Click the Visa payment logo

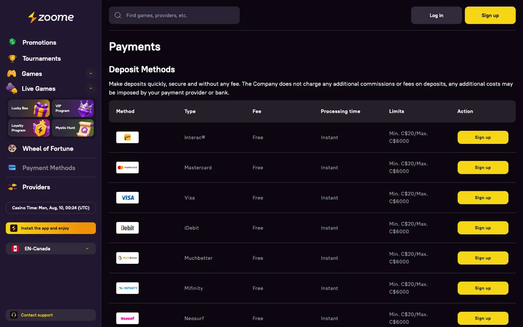point(127,198)
